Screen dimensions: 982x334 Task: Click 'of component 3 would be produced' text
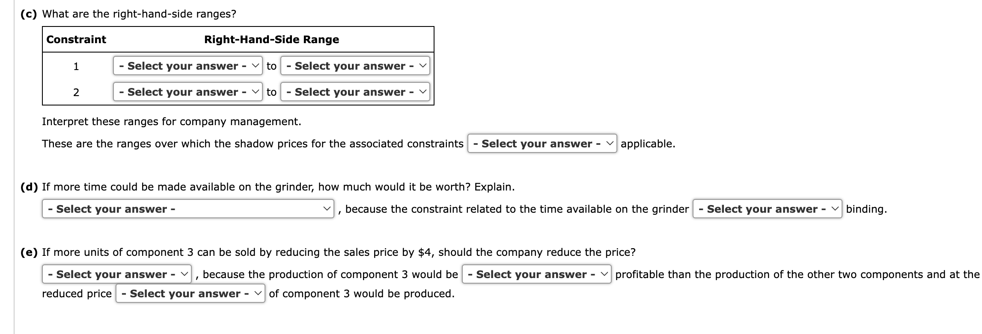(x=362, y=294)
